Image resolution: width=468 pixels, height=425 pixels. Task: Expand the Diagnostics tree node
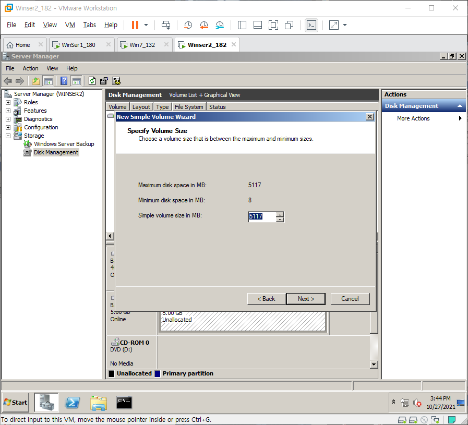click(8, 119)
